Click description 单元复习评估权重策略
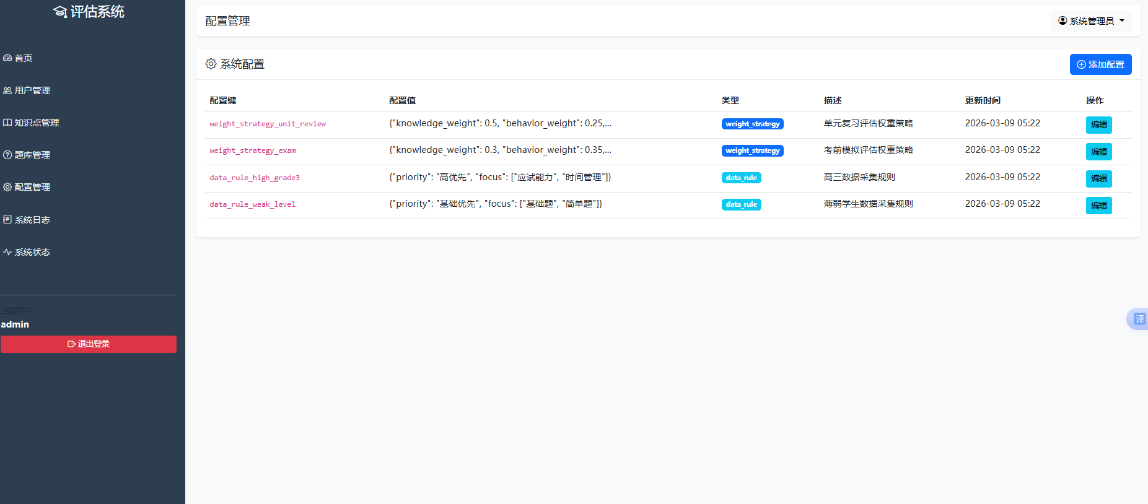This screenshot has width=1148, height=504. tap(868, 123)
